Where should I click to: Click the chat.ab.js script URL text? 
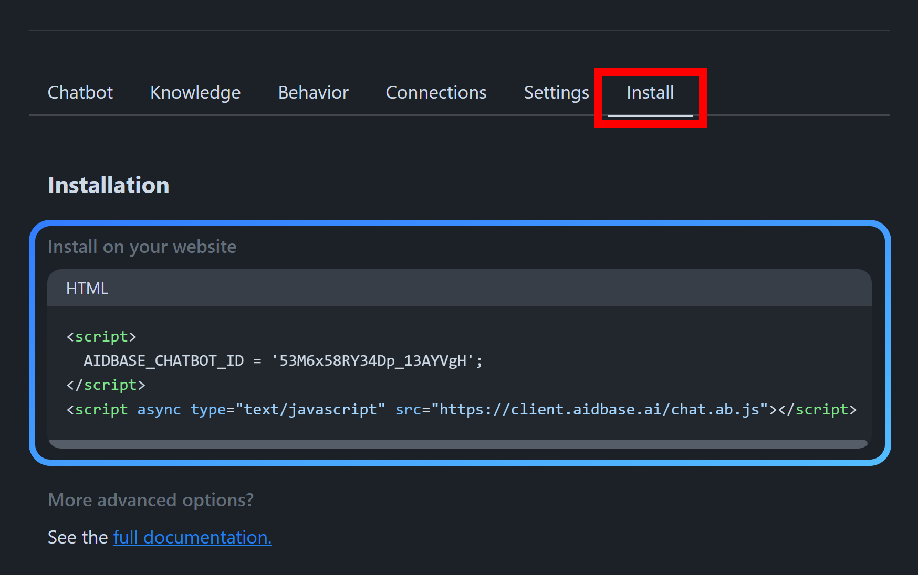[597, 410]
